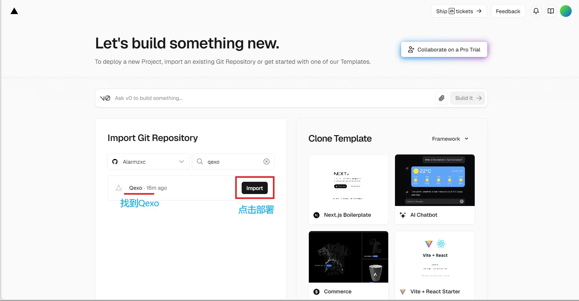Open the user avatar menu

pos(566,11)
